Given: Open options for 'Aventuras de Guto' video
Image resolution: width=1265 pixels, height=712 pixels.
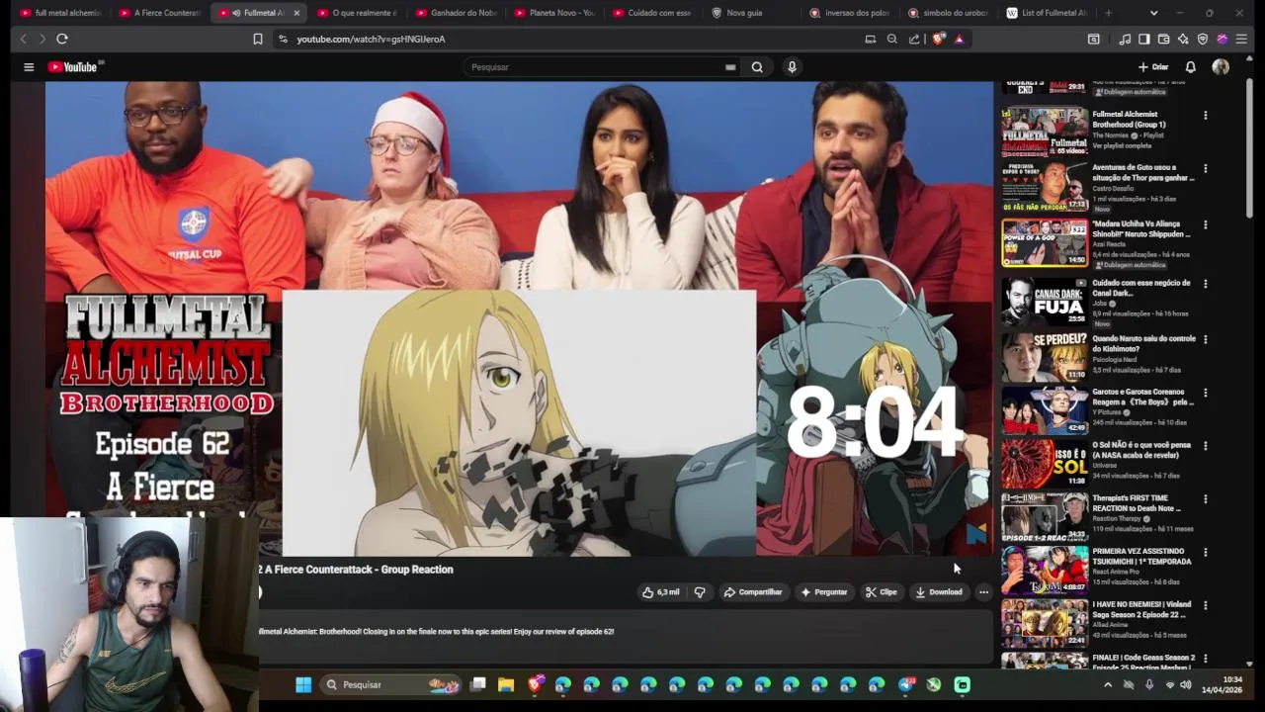Looking at the screenshot, I should (1205, 168).
